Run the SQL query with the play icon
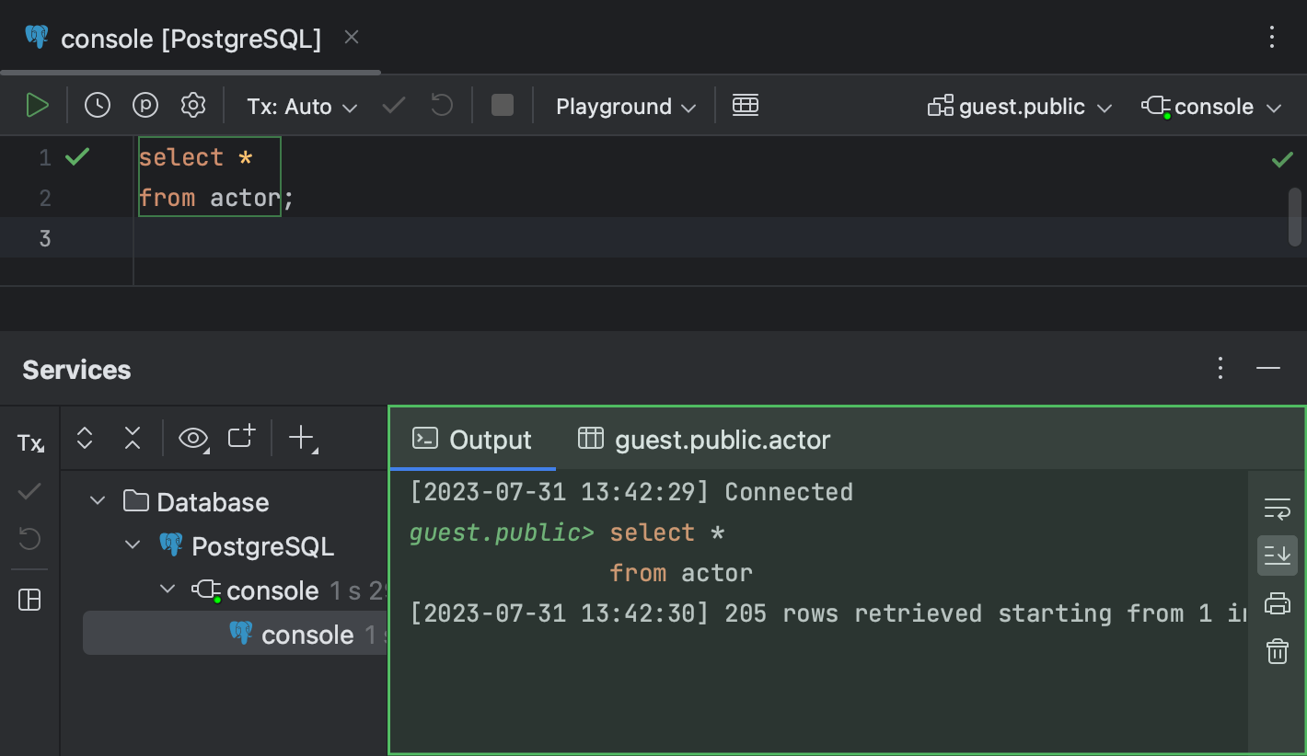Viewport: 1307px width, 756px height. point(39,105)
